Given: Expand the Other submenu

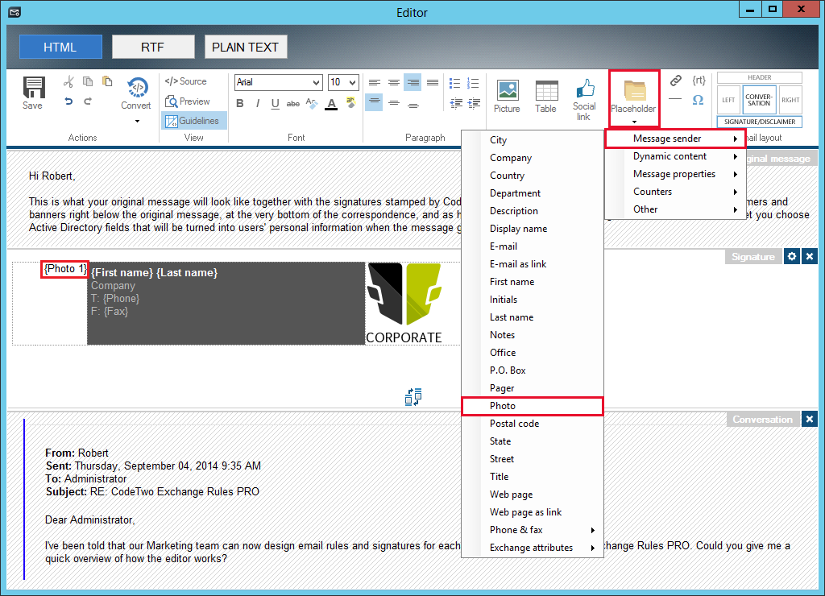Looking at the screenshot, I should [x=674, y=209].
